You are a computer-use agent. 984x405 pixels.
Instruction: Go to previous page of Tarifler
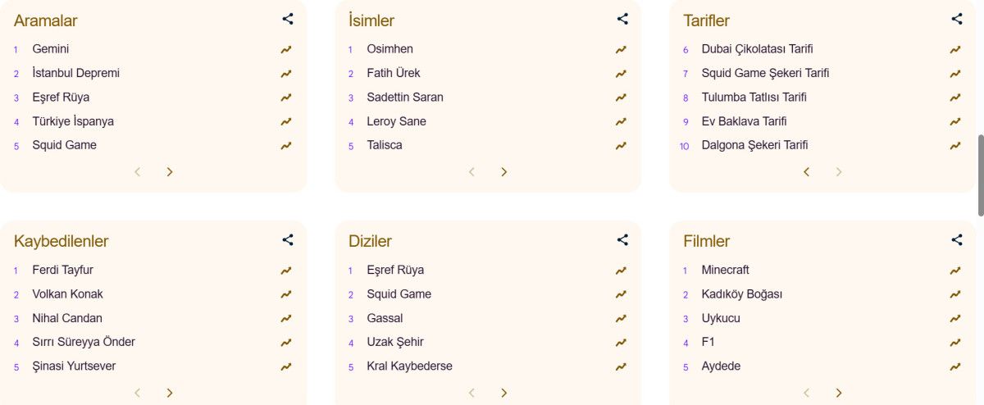[x=807, y=172]
